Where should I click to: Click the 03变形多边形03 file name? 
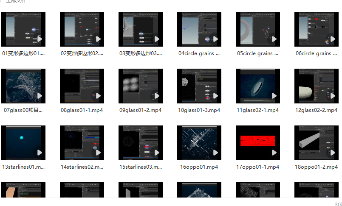(141, 53)
